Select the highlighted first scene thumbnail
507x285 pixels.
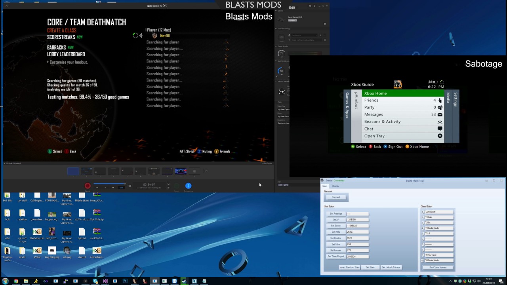pos(73,171)
